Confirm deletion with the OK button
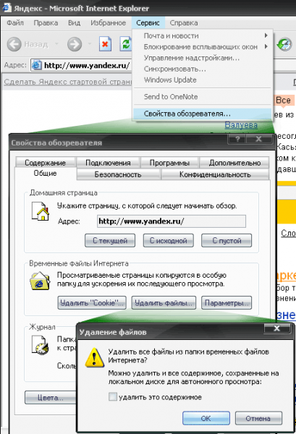The height and width of the screenshot is (434, 296). point(206,418)
